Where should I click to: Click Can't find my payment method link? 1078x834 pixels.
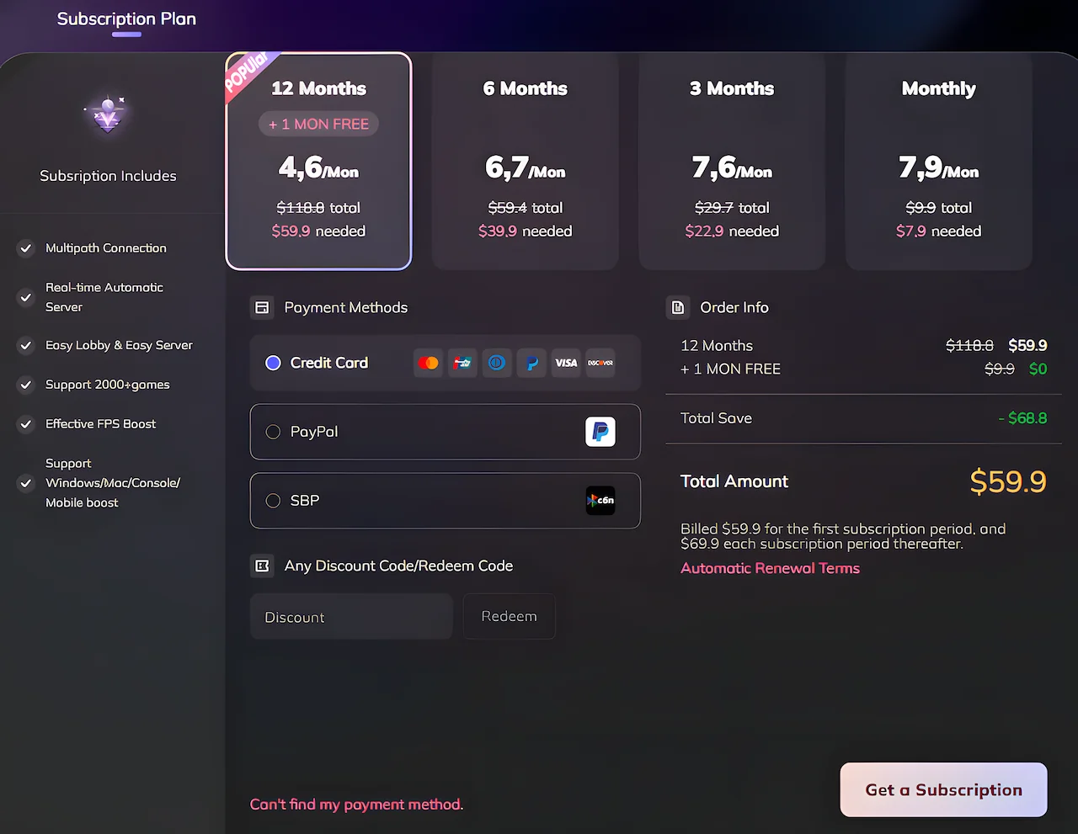click(356, 805)
